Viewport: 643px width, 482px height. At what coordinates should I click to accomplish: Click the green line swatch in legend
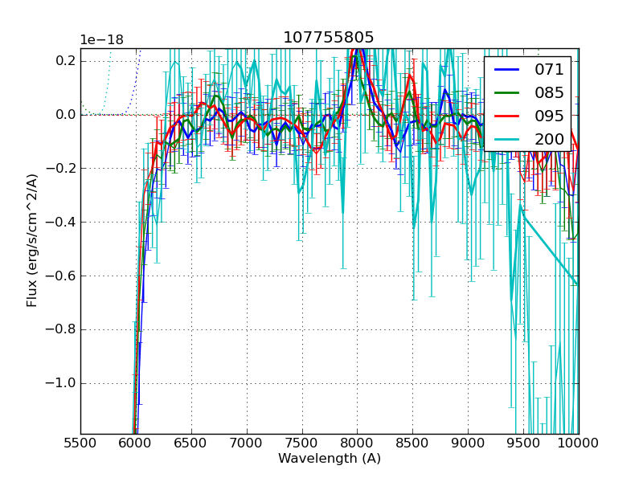506,93
